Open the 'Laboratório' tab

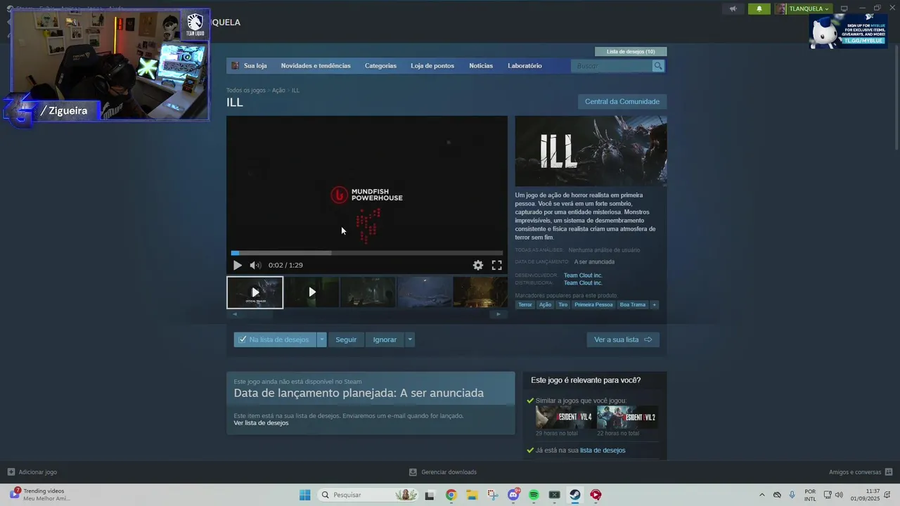525,66
